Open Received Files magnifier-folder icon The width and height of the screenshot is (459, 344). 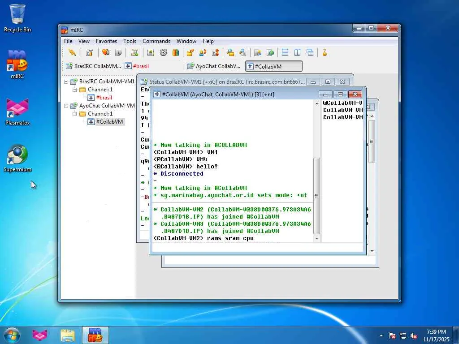(230, 53)
